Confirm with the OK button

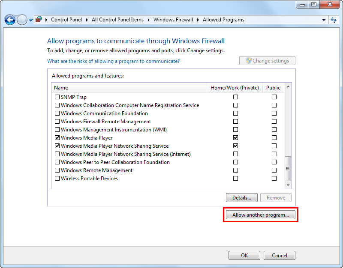tap(244, 255)
